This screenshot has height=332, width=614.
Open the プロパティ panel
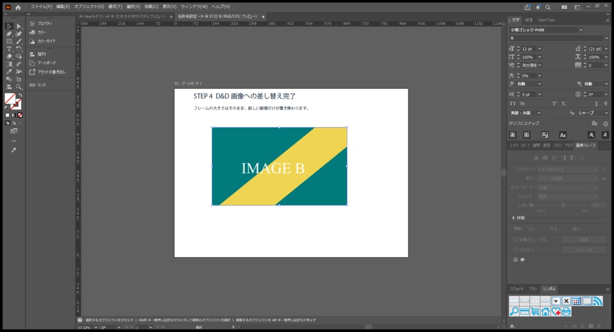point(41,23)
